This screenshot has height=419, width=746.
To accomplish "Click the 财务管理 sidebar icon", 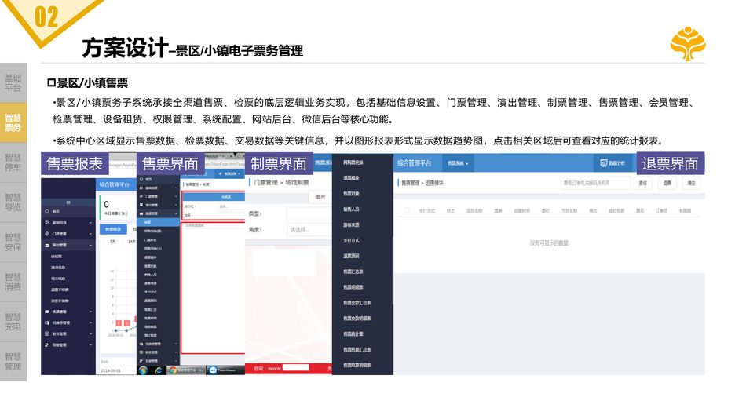I will tap(46, 333).
